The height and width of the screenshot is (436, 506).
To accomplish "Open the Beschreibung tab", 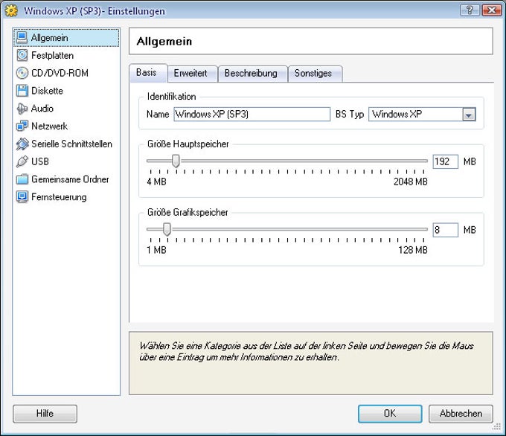I will coord(253,74).
